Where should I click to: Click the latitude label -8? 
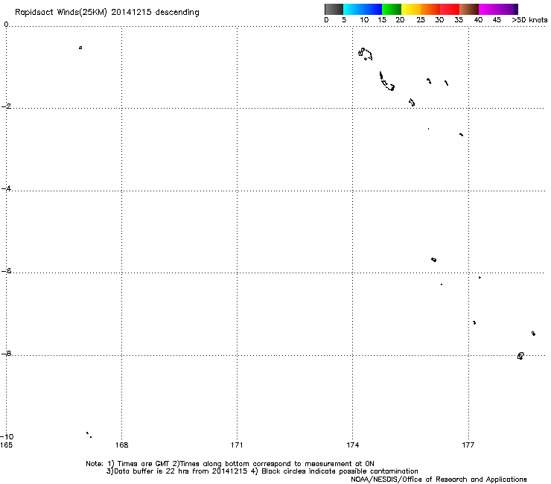[x=6, y=353]
